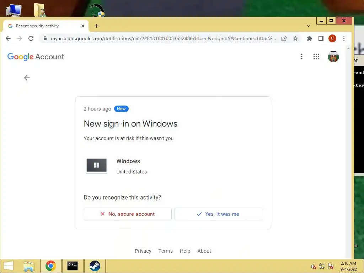
Task: Open the Chrome profile C avatar
Action: coord(332,38)
